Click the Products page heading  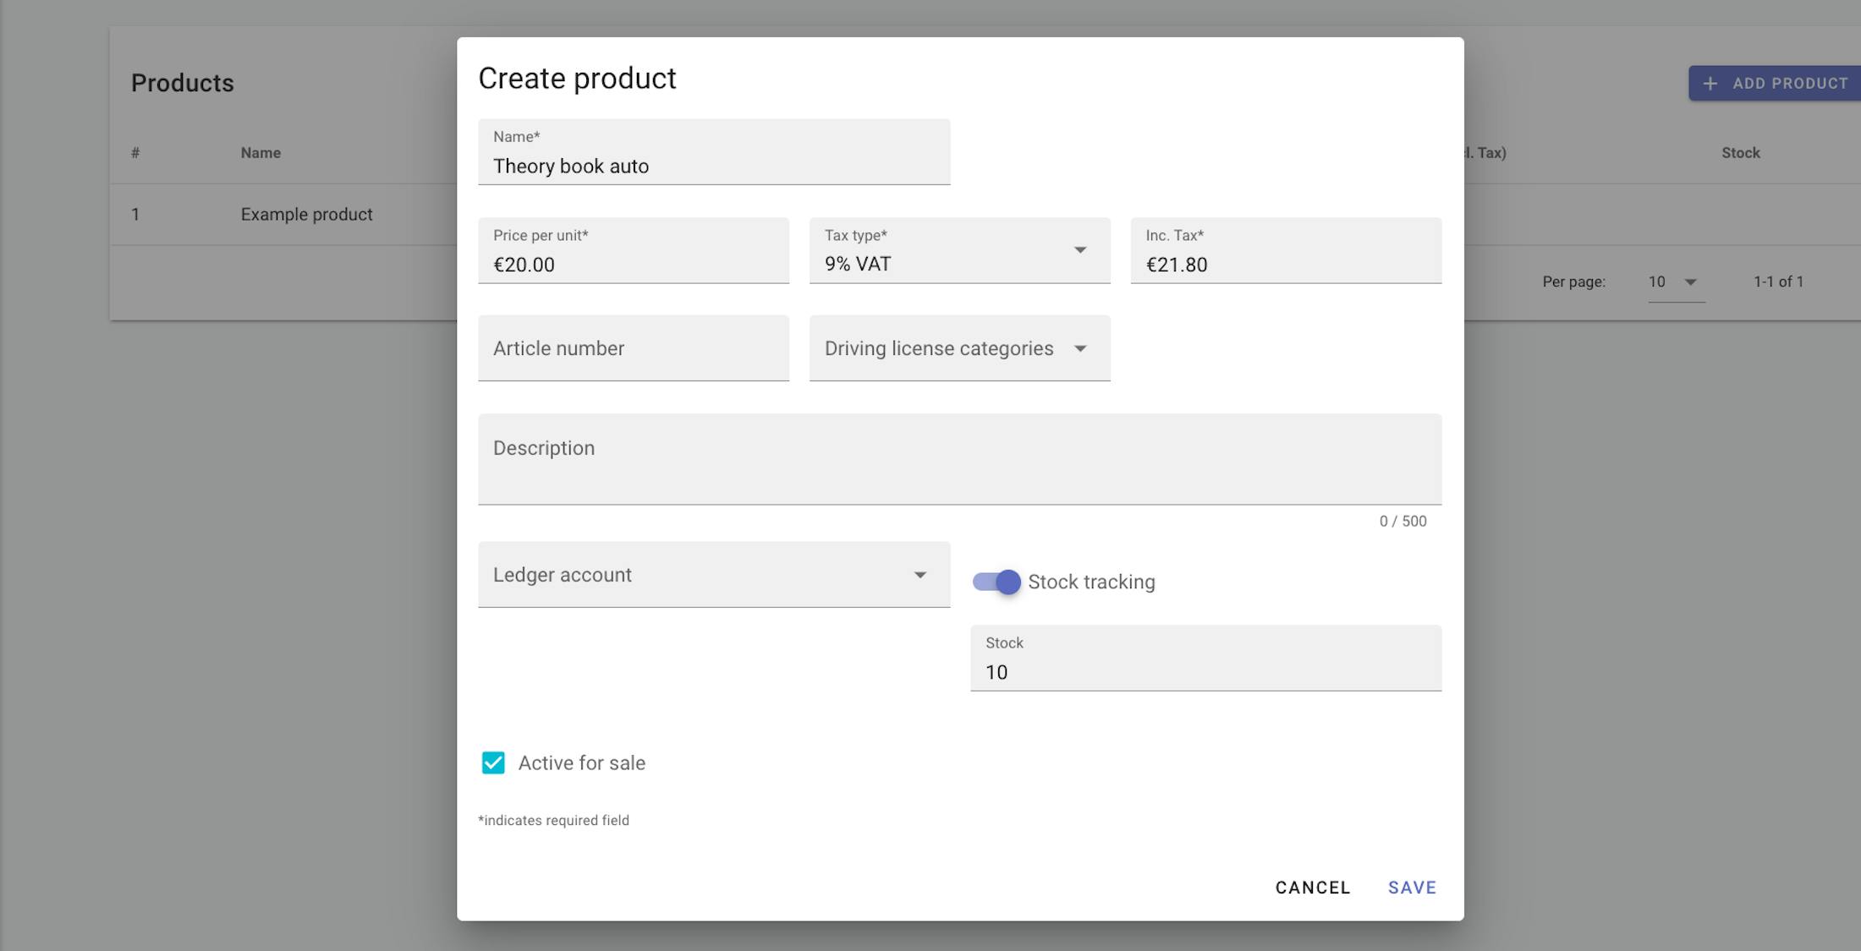(183, 83)
